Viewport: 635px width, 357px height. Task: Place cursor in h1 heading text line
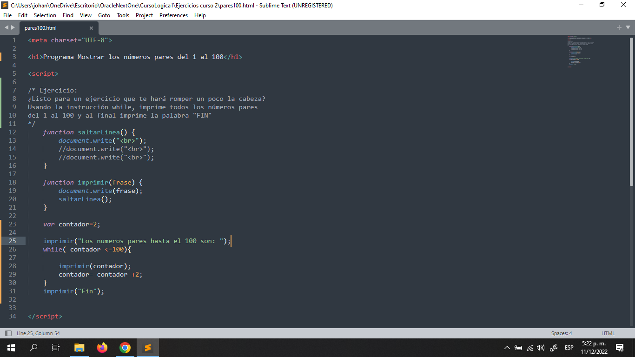(x=135, y=57)
